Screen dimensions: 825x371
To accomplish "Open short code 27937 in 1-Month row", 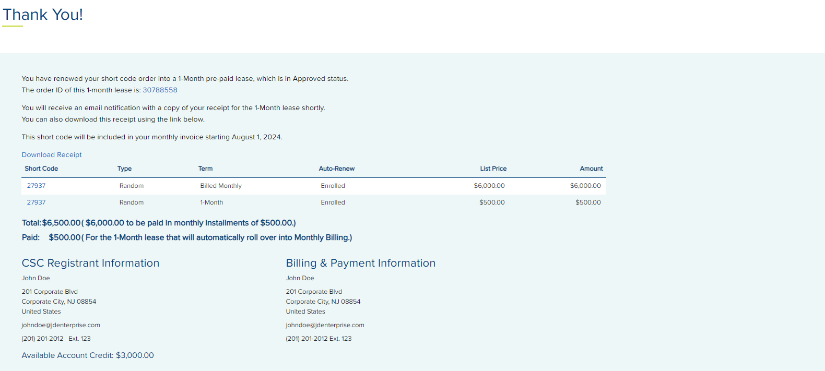I will (36, 202).
